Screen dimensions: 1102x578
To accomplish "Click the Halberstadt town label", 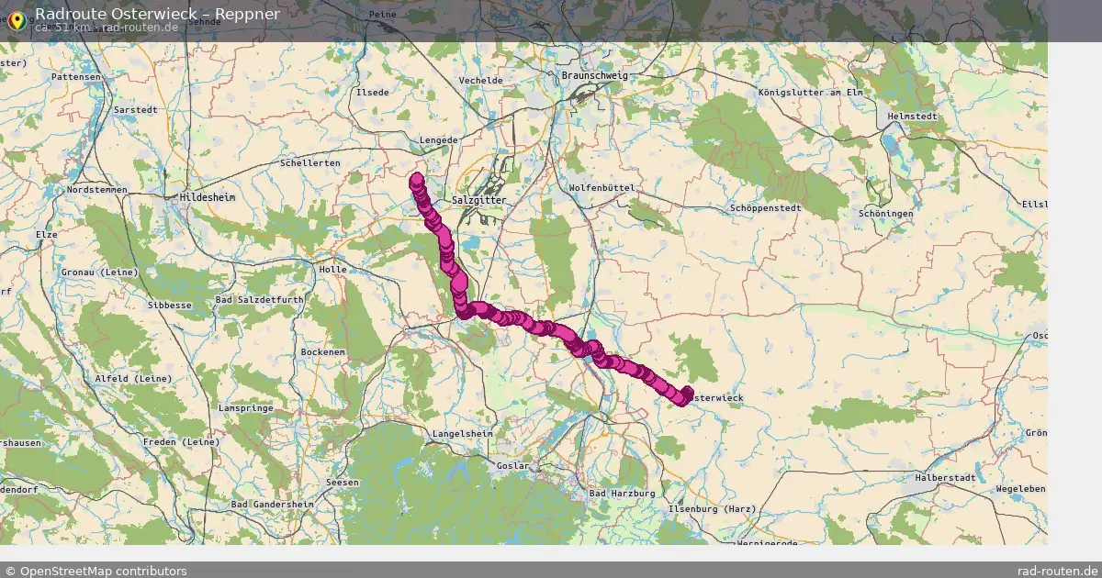I will [944, 478].
